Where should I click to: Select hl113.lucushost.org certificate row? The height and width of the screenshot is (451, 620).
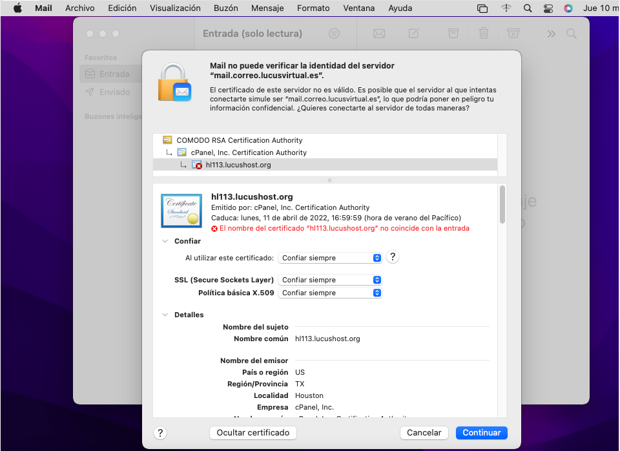(325, 165)
